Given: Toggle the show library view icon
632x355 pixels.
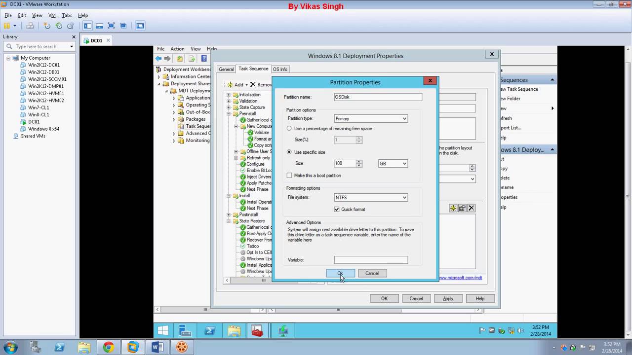Looking at the screenshot, I should (x=88, y=26).
